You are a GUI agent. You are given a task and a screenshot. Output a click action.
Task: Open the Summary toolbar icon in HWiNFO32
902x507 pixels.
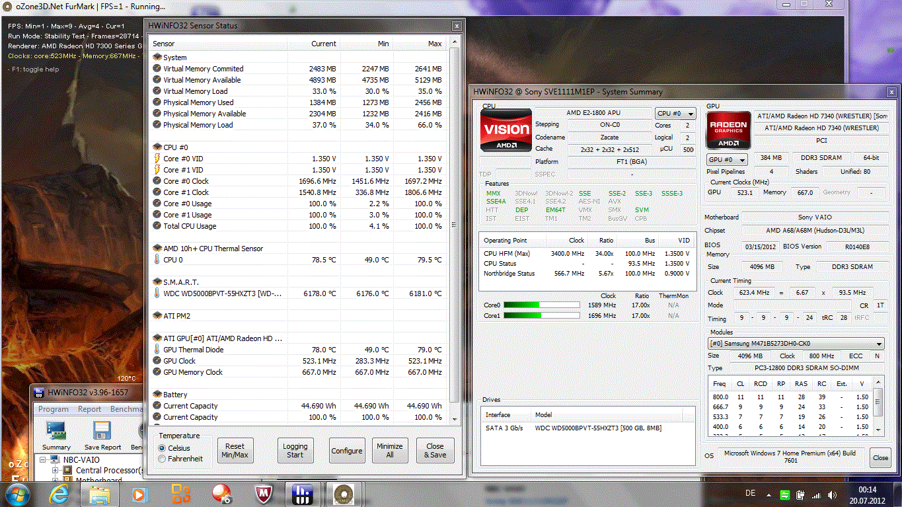click(56, 436)
